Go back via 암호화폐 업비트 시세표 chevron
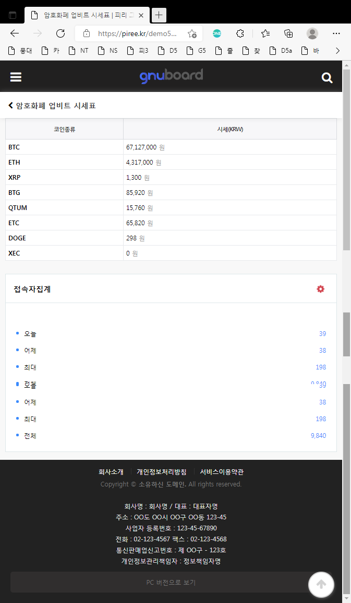The width and height of the screenshot is (351, 603). (x=10, y=106)
